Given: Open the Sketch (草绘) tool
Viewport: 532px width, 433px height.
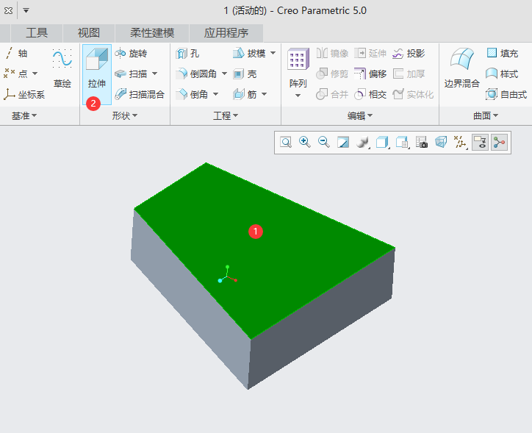Looking at the screenshot, I should [62, 68].
